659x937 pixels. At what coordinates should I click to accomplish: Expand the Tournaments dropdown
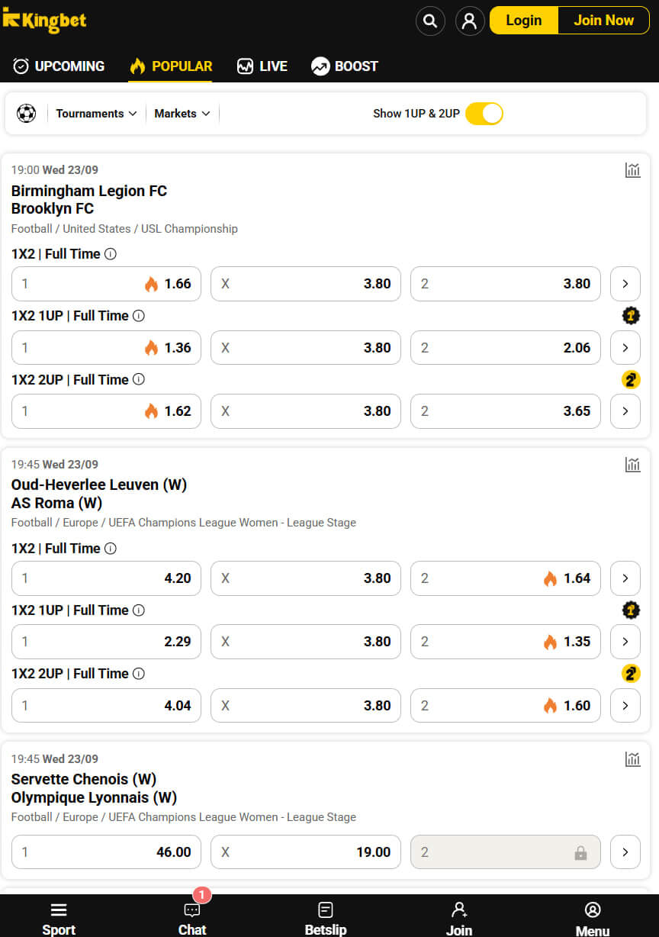tap(96, 114)
